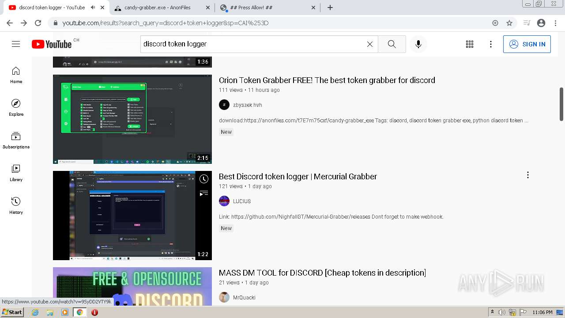Click Orion video description text
Viewport: 565px width, 318px height.
tap(373, 121)
